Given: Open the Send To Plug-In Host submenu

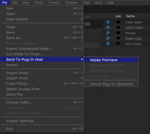Looking at the screenshot, I should tap(42, 59).
